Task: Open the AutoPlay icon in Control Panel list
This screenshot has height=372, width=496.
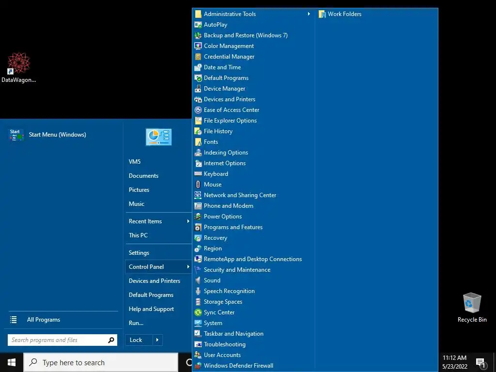Action: [x=198, y=25]
